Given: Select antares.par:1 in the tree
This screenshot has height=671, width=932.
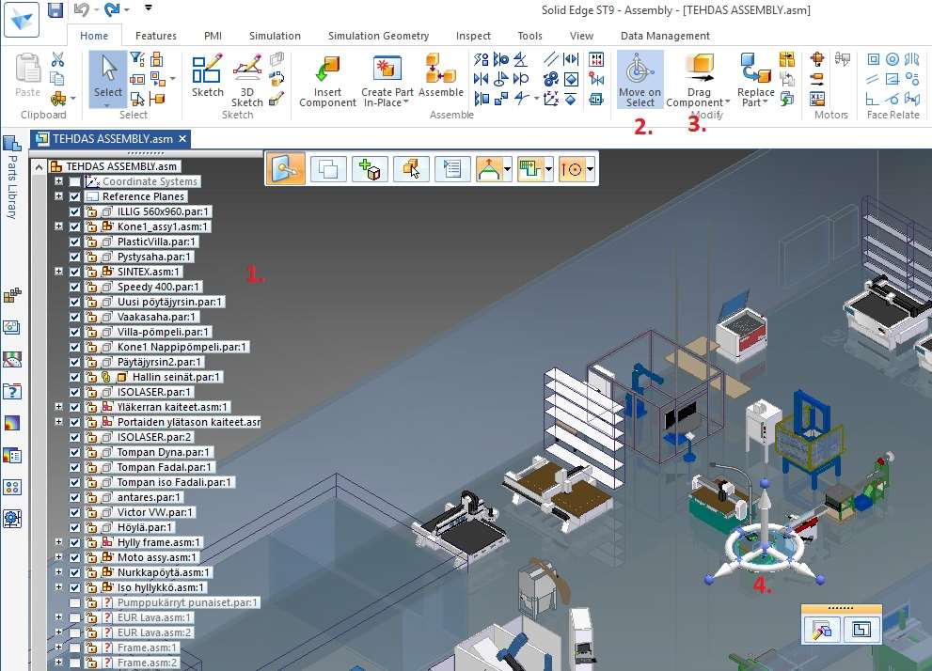Looking at the screenshot, I should [x=149, y=497].
